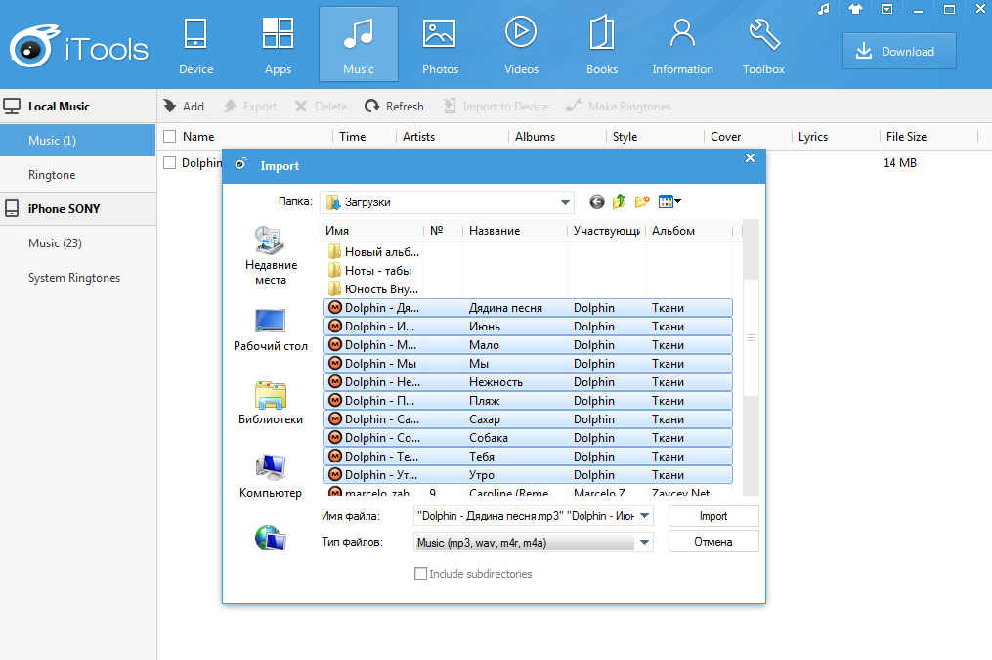Create new folder in Import dialog
Viewport: 992px width, 660px height.
[642, 202]
